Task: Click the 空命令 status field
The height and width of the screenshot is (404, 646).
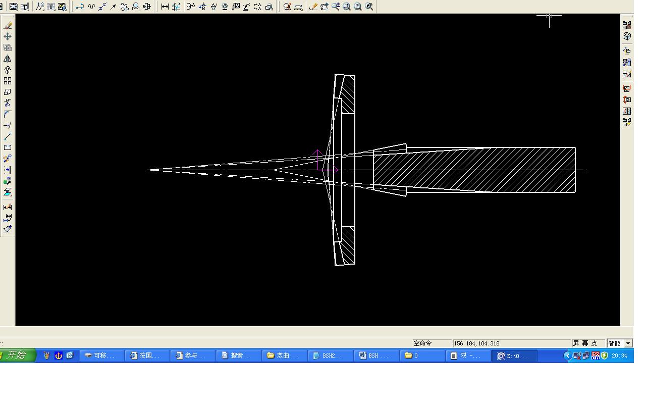Action: coord(432,343)
